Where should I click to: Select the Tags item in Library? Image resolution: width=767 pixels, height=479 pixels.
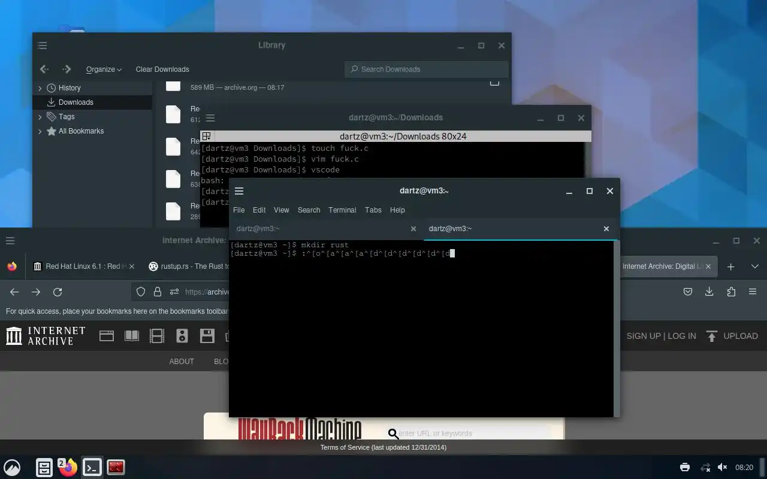67,117
